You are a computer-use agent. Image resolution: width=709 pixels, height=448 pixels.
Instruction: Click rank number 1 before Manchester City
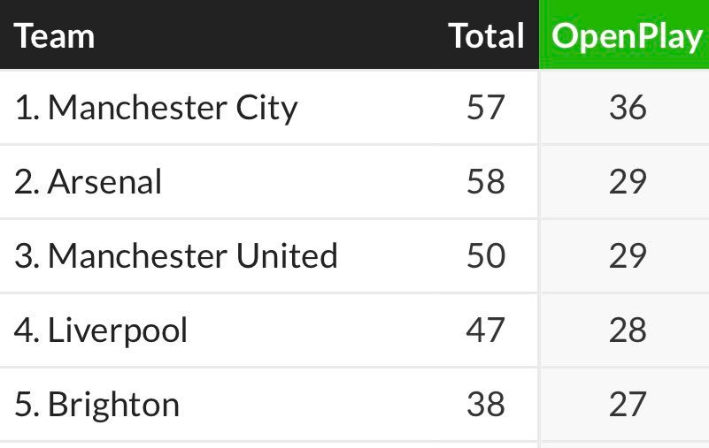coord(24,108)
